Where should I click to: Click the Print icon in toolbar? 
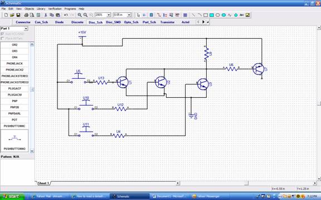coord(26,15)
